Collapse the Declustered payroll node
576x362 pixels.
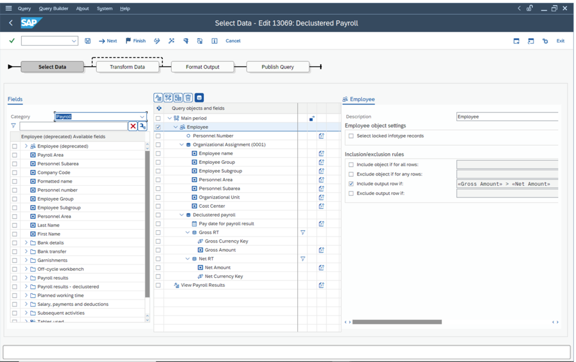click(182, 215)
